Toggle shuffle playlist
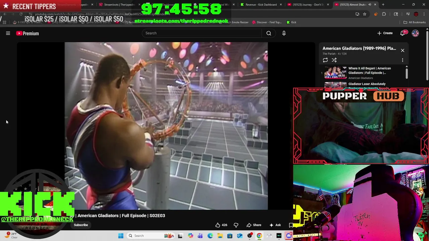 tap(334, 60)
